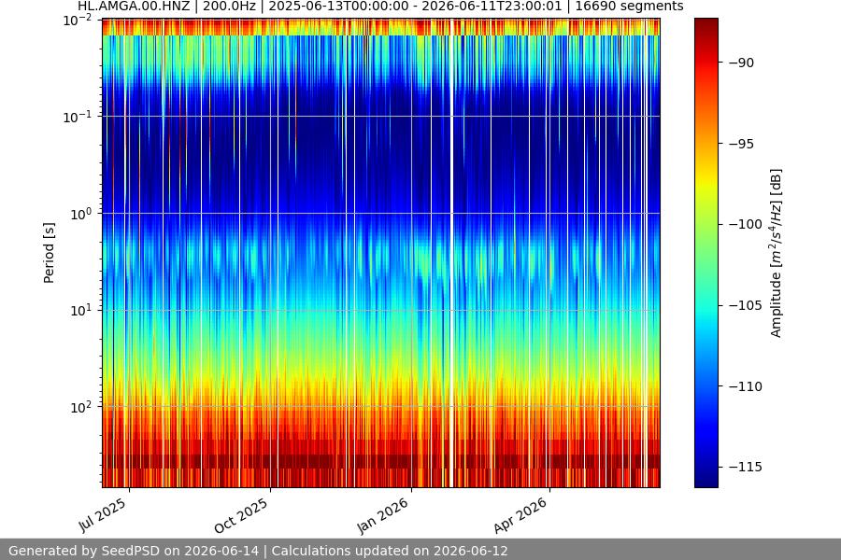Click the -95 colorbar tick label

(x=742, y=144)
